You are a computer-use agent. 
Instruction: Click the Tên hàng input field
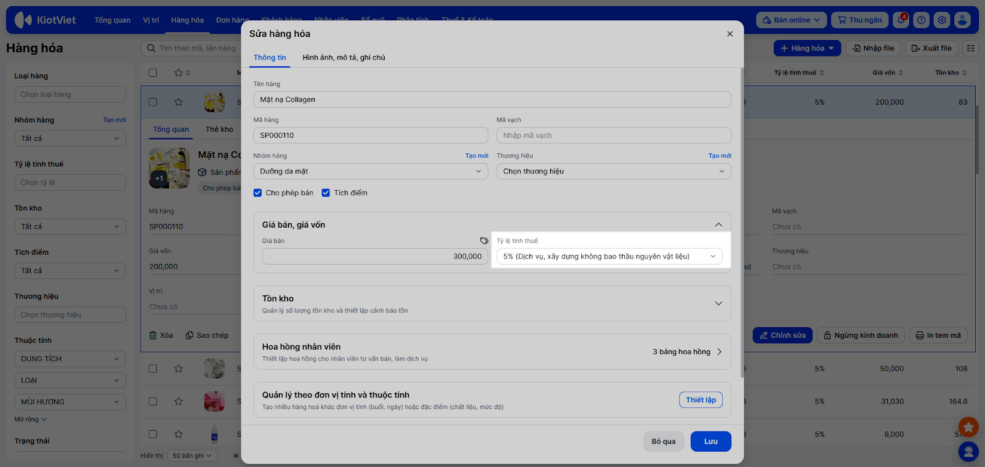[x=492, y=100]
